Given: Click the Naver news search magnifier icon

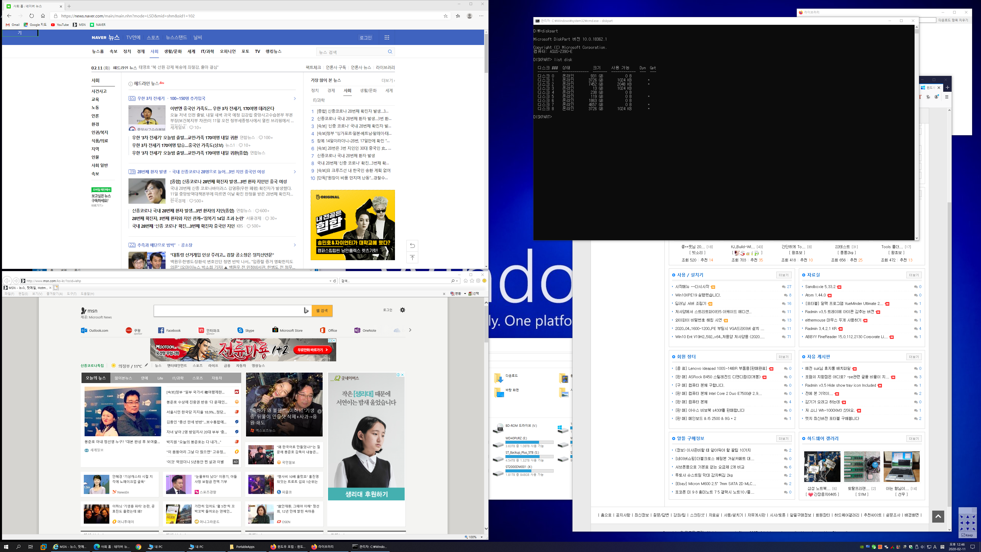Looking at the screenshot, I should (x=390, y=52).
